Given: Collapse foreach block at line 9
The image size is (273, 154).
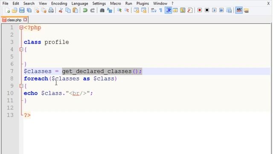Looking at the screenshot, I should click(21, 86).
